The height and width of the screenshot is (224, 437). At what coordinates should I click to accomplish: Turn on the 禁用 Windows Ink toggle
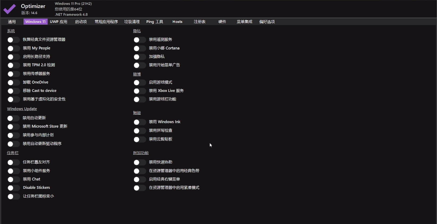[x=139, y=122]
